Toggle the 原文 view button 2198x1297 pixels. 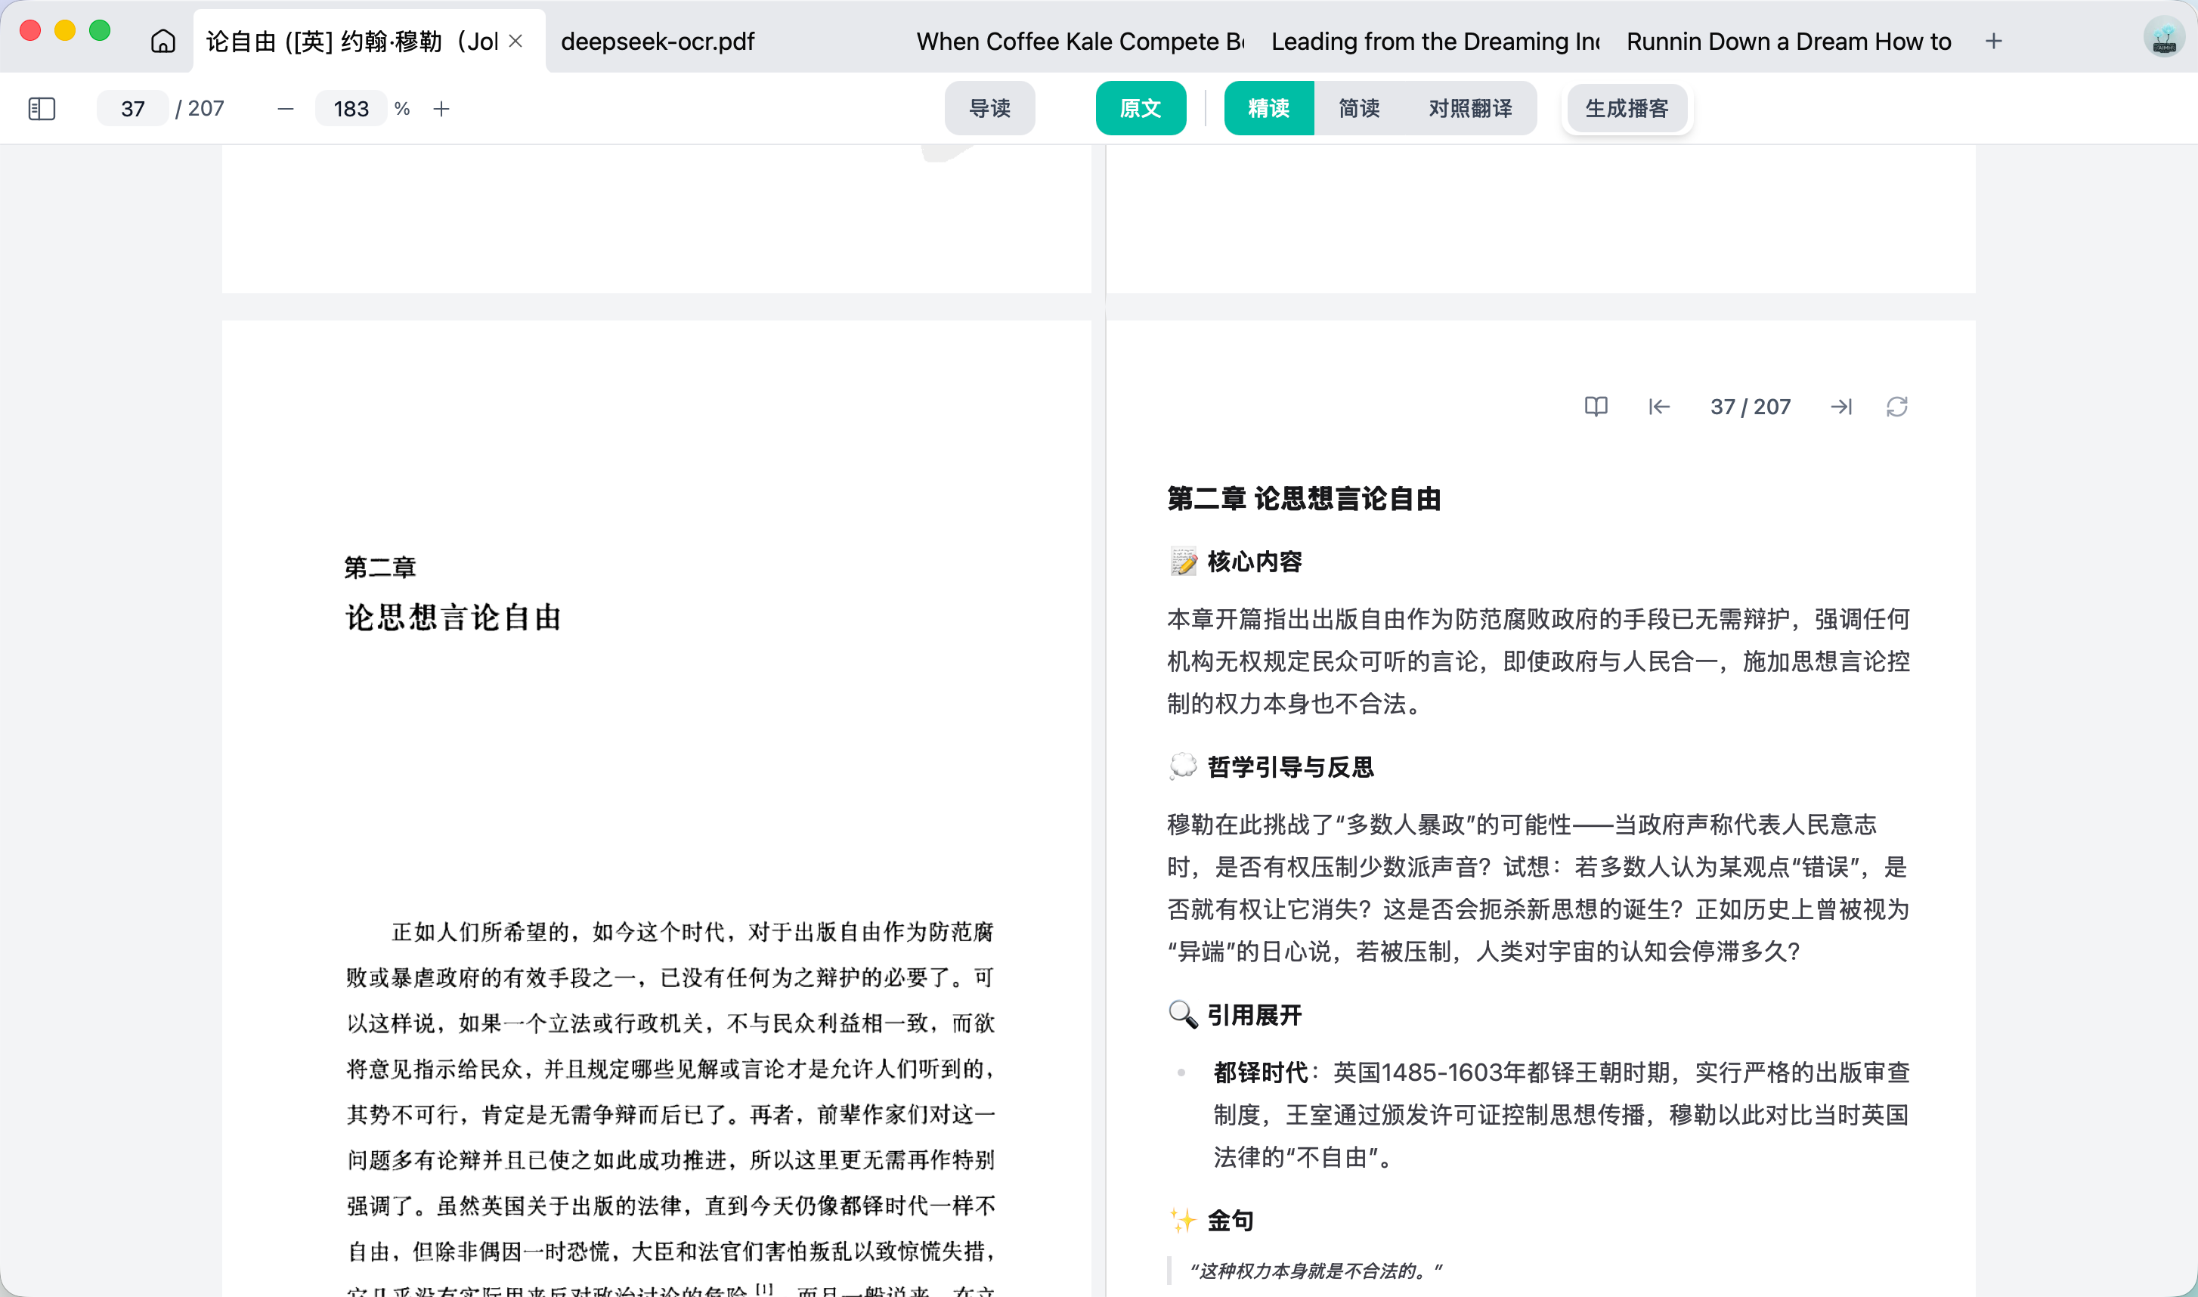pos(1141,108)
